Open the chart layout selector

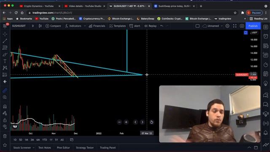[x=197, y=26]
